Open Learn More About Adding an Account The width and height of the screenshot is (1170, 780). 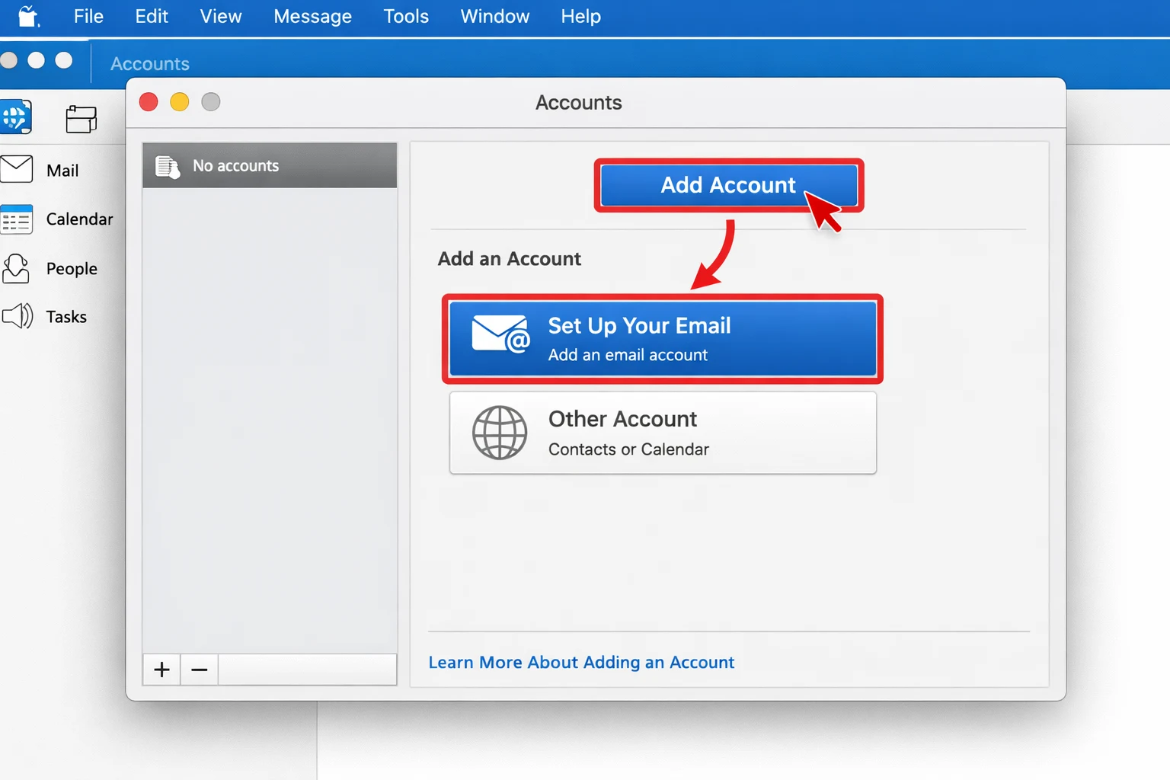click(581, 662)
